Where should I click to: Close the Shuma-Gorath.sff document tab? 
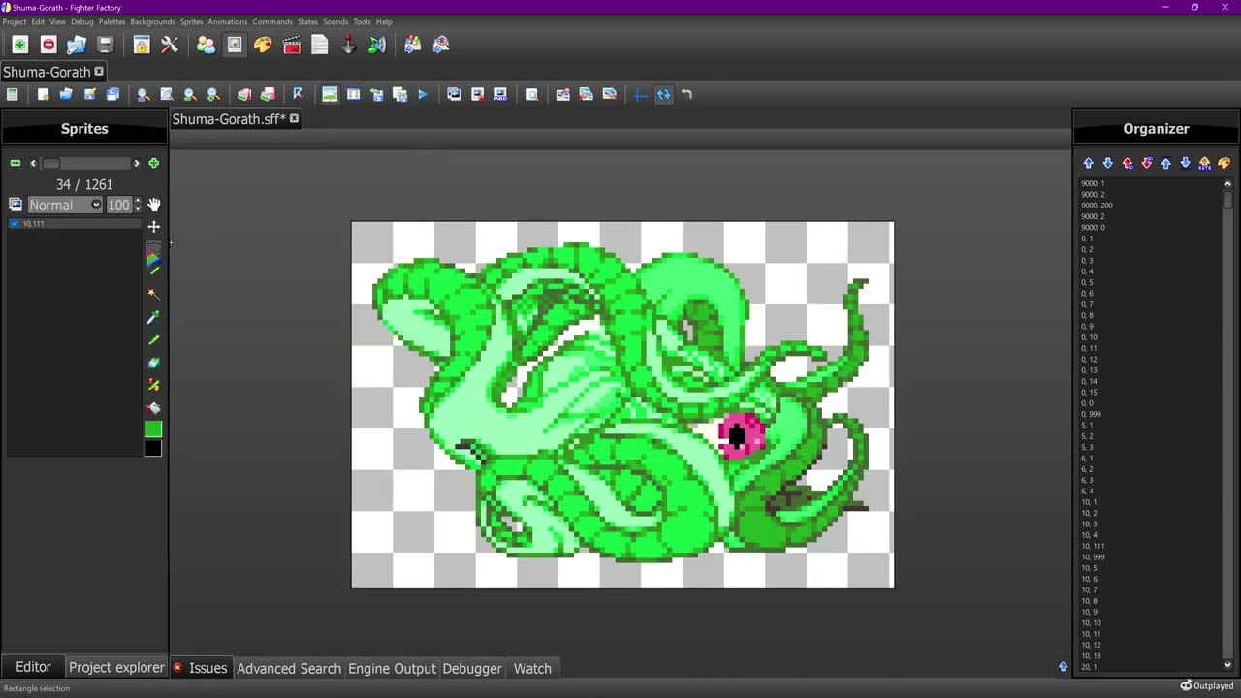[x=294, y=119]
